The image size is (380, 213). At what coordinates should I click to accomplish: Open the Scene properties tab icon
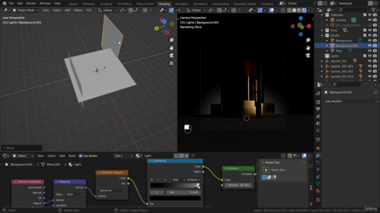pos(318,124)
